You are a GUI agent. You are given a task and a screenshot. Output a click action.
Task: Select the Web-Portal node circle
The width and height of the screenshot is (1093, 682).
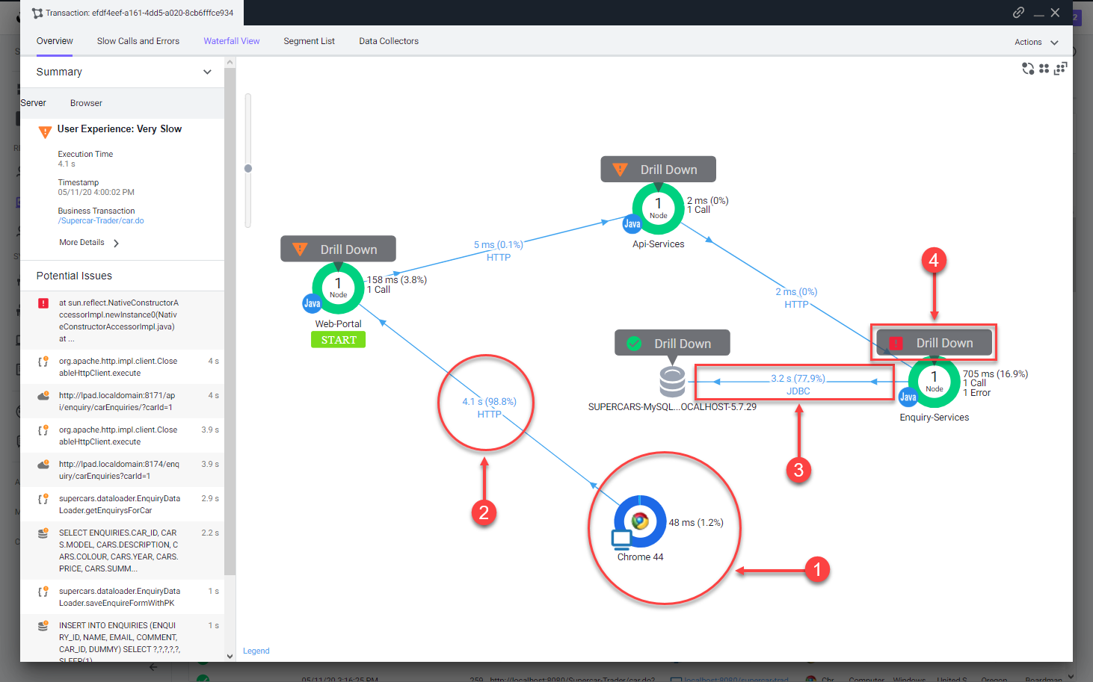(x=338, y=288)
